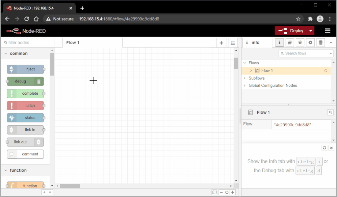Go back in browser history

click(7, 19)
